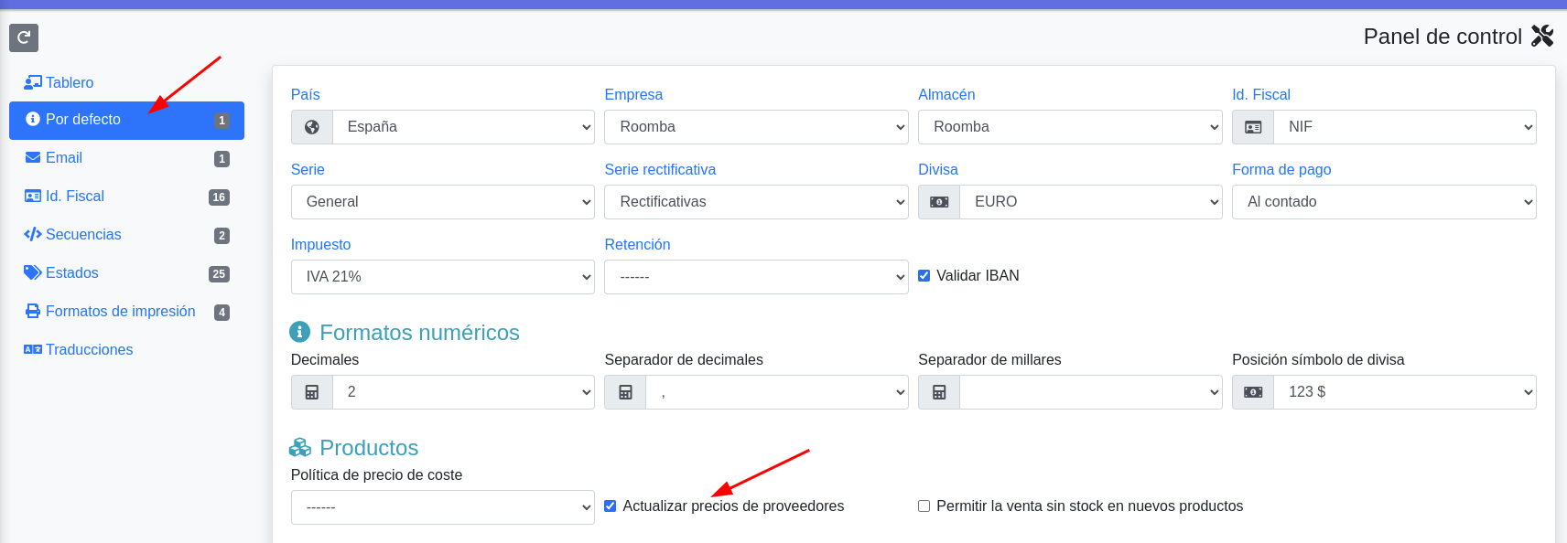Open the Secuencias tab

(126, 235)
